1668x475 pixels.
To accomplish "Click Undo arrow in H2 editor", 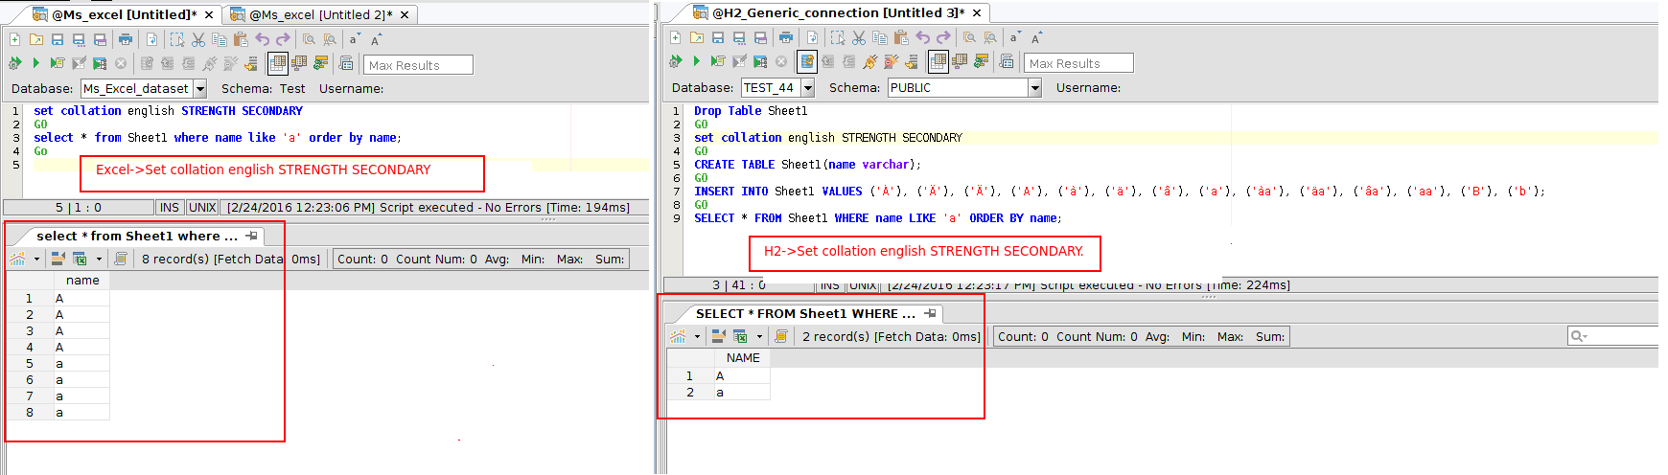I will [922, 38].
